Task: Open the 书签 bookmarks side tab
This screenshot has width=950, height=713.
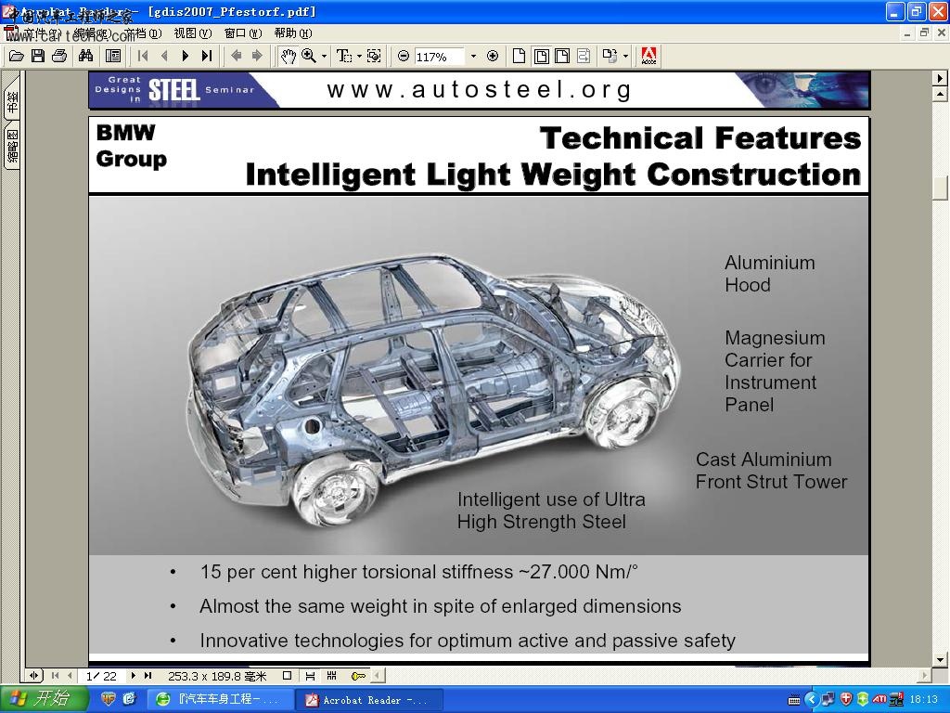Action: pos(12,102)
